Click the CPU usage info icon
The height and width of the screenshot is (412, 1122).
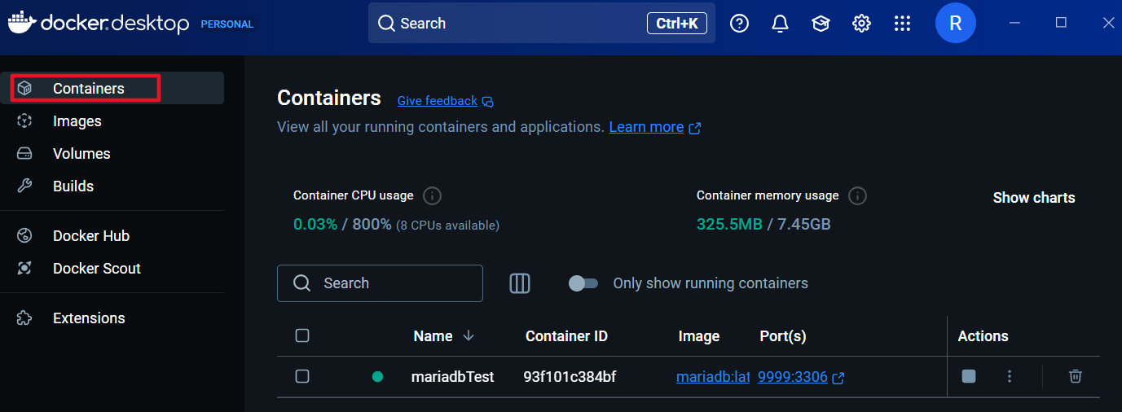tap(433, 196)
